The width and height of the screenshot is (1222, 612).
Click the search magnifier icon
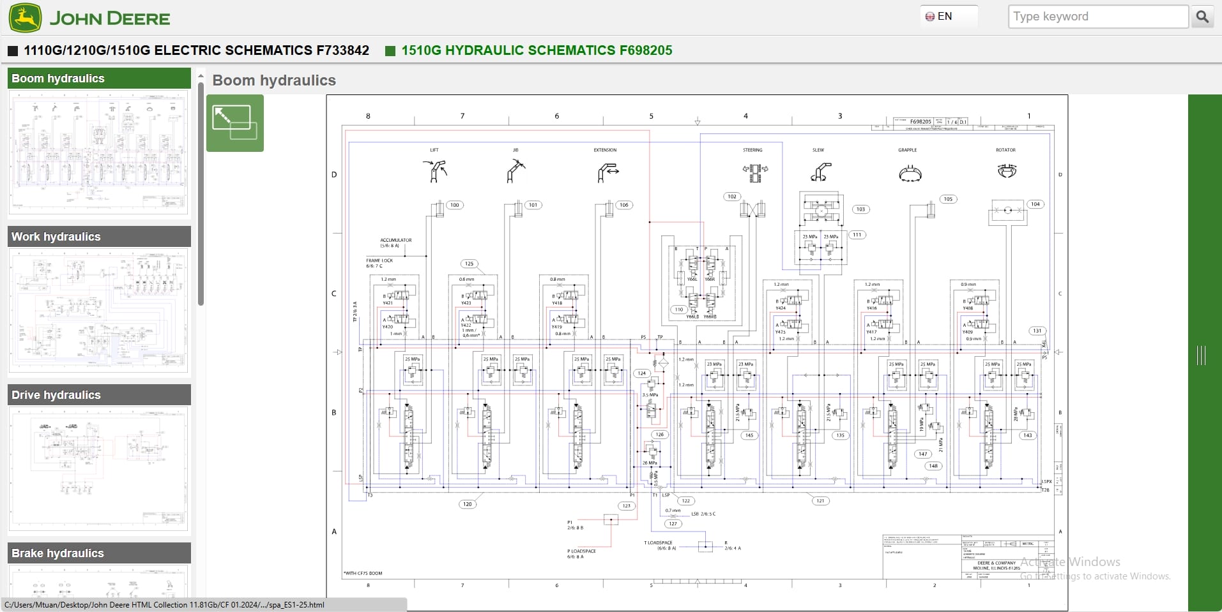pos(1203,17)
